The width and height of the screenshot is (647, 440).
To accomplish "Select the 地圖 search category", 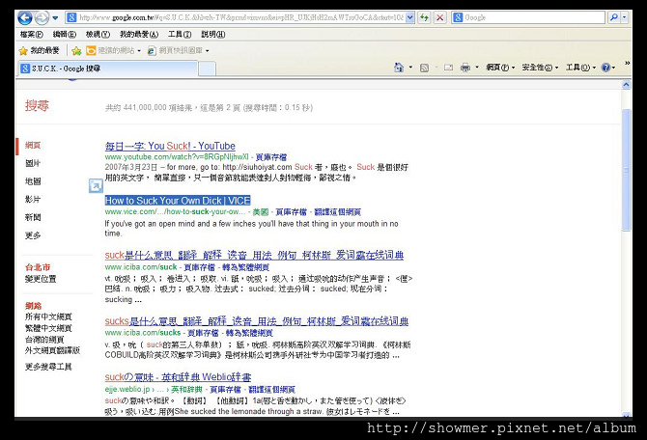I will pyautogui.click(x=33, y=181).
